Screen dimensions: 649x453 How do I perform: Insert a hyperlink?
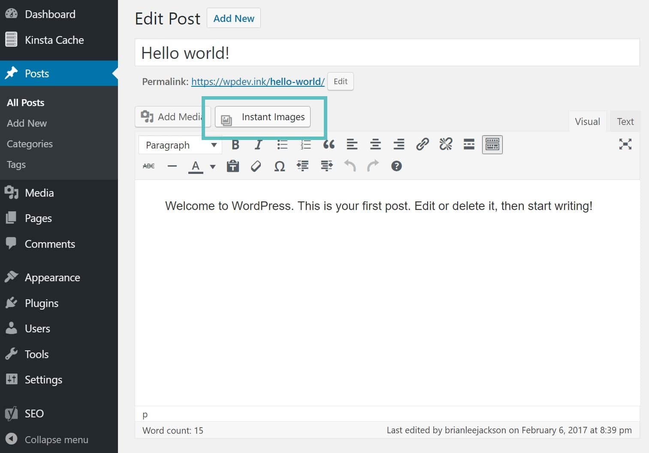[422, 144]
